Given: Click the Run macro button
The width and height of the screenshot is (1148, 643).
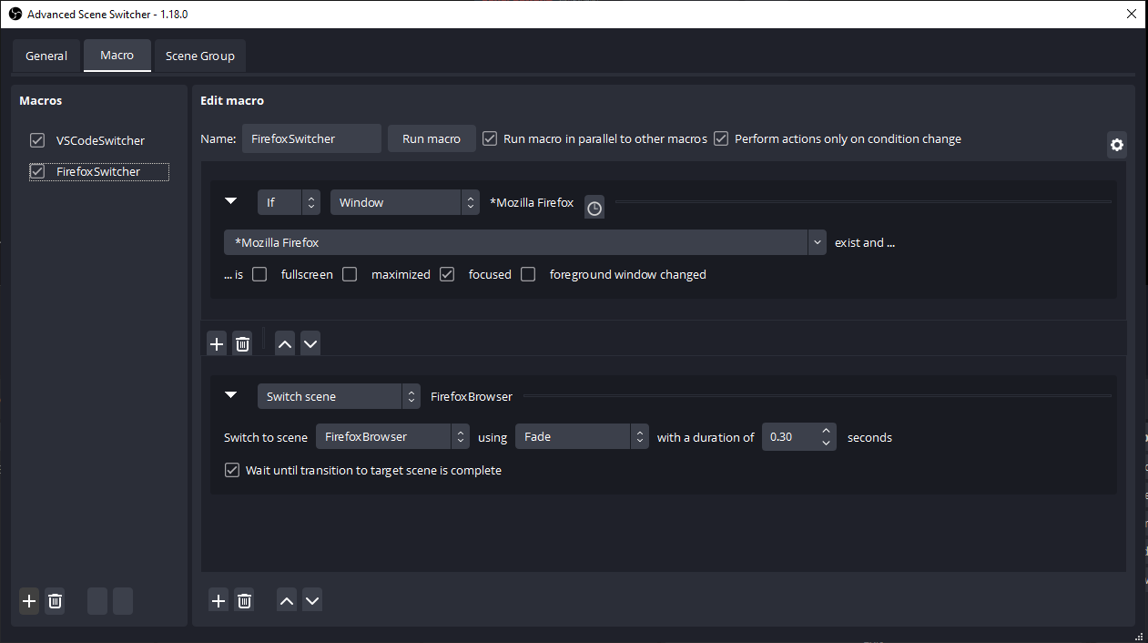Looking at the screenshot, I should point(432,138).
